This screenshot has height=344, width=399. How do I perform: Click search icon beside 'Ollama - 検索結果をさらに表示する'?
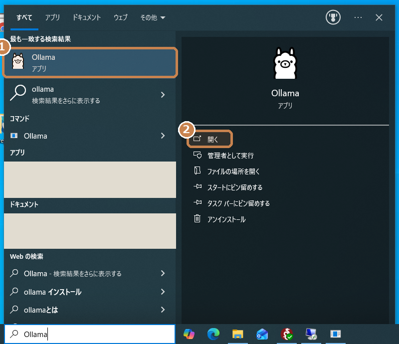point(14,273)
